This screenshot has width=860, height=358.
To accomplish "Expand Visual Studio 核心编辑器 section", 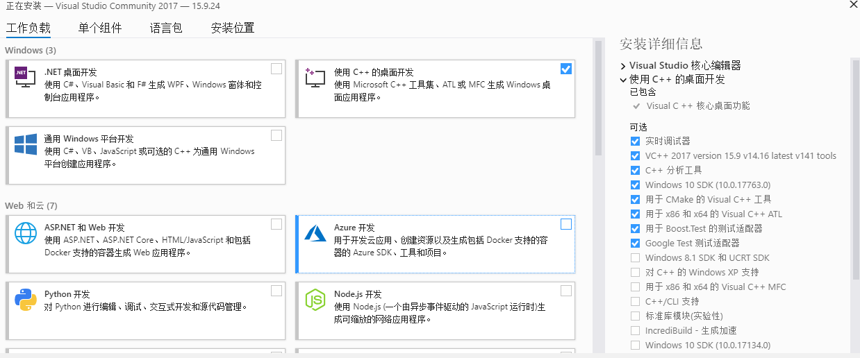I will point(623,66).
